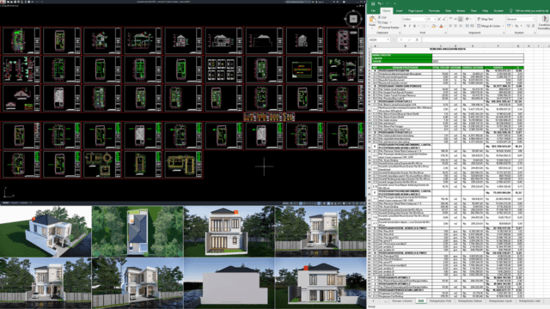This screenshot has width=550, height=309.
Task: Click the Undo arrow in Excel
Action: coord(380,3)
